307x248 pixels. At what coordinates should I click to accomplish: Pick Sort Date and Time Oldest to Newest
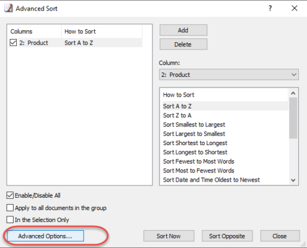tap(211, 180)
